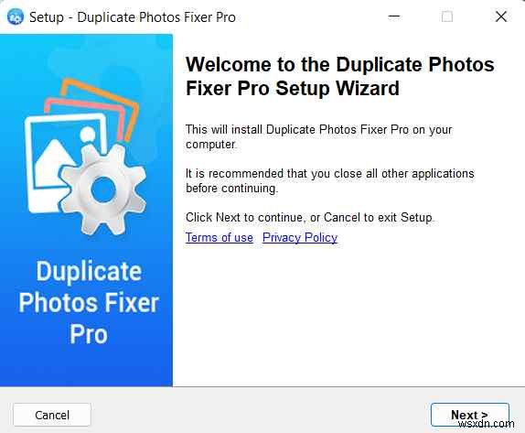This screenshot has height=433, width=525.
Task: Click the 'It is recommended' paragraph
Action: (330, 180)
